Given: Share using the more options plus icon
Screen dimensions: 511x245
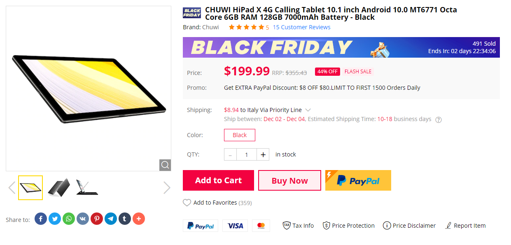Looking at the screenshot, I should [139, 218].
